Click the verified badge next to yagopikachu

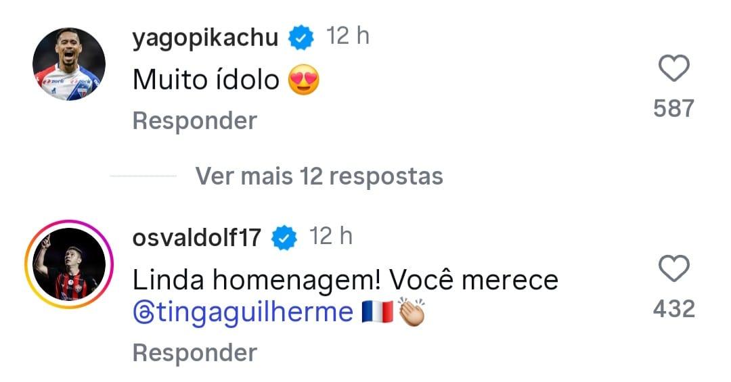tap(302, 38)
